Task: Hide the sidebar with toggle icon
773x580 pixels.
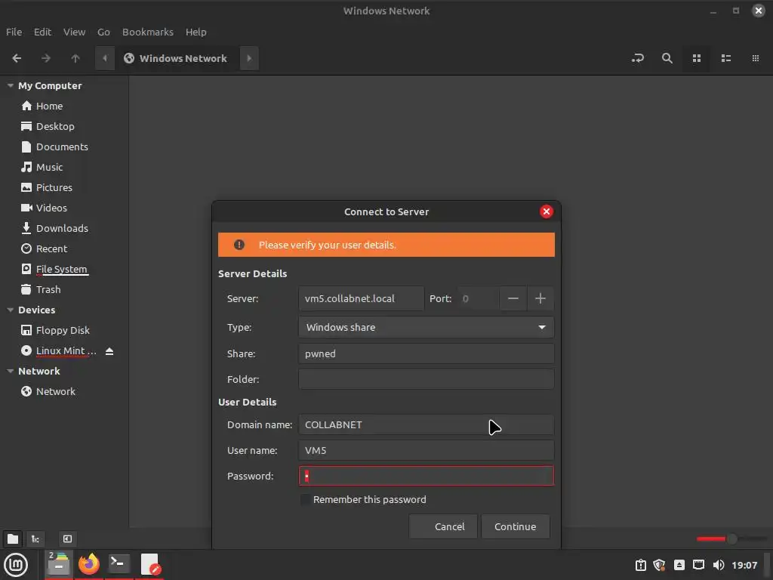Action: point(67,538)
